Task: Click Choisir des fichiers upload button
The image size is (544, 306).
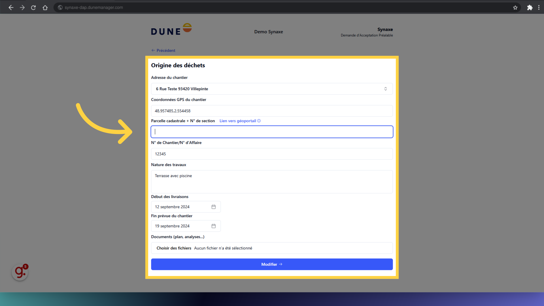Action: tap(174, 248)
